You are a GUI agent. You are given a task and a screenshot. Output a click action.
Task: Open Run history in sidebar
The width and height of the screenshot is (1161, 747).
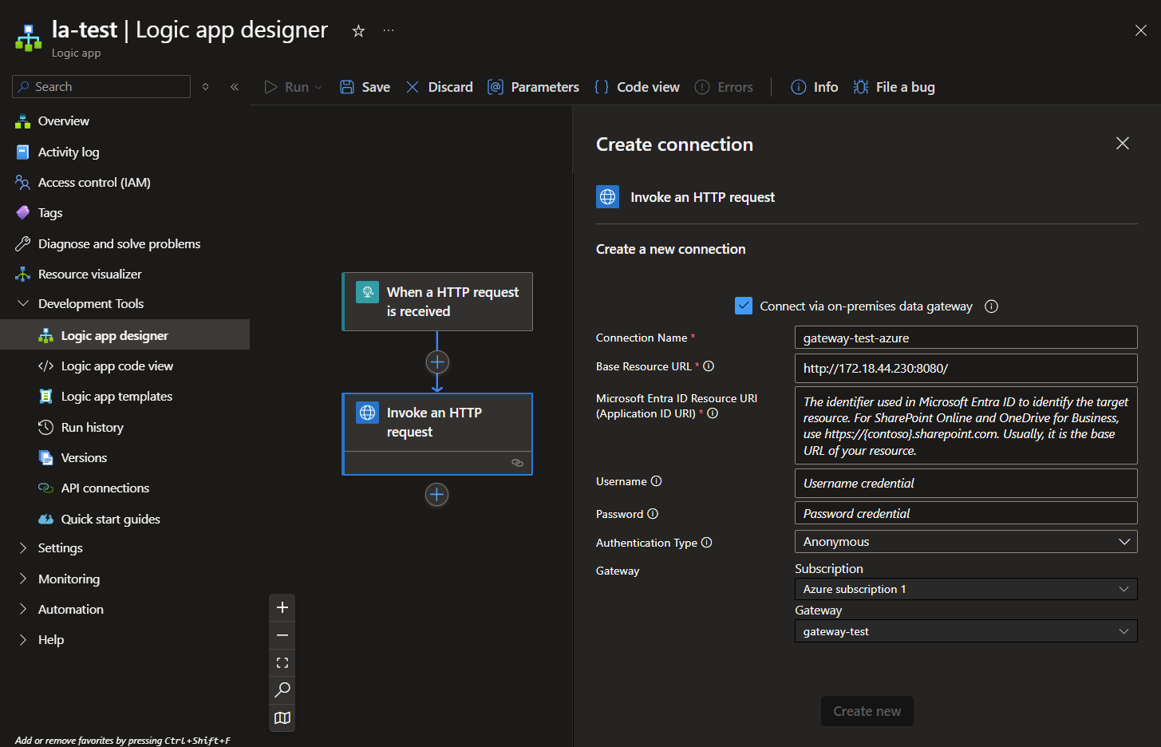[93, 428]
